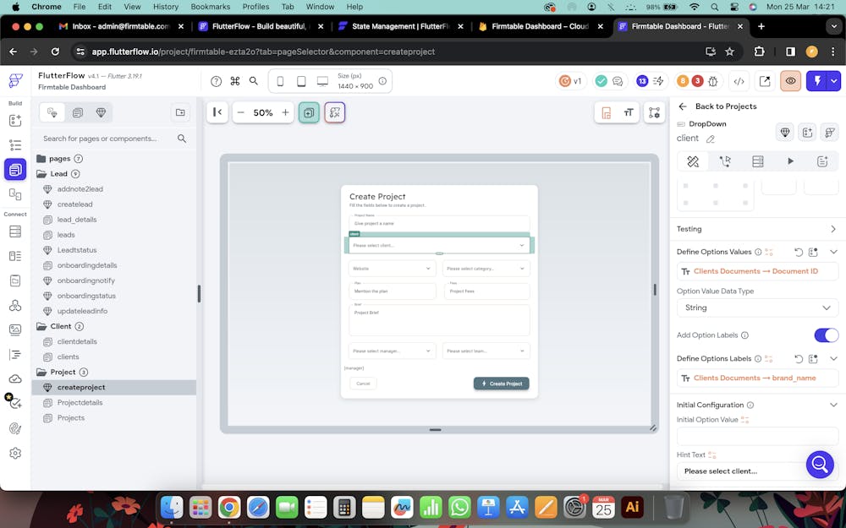The height and width of the screenshot is (528, 846).
Task: Collapse the left panel arrow button
Action: click(217, 112)
